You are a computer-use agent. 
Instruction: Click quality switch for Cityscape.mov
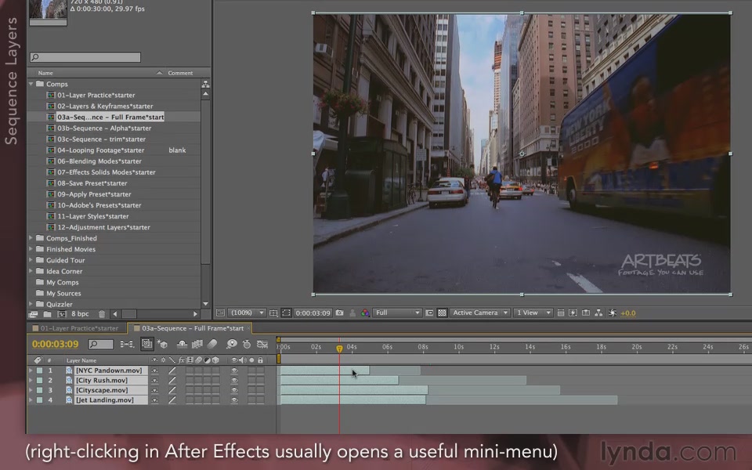point(172,390)
